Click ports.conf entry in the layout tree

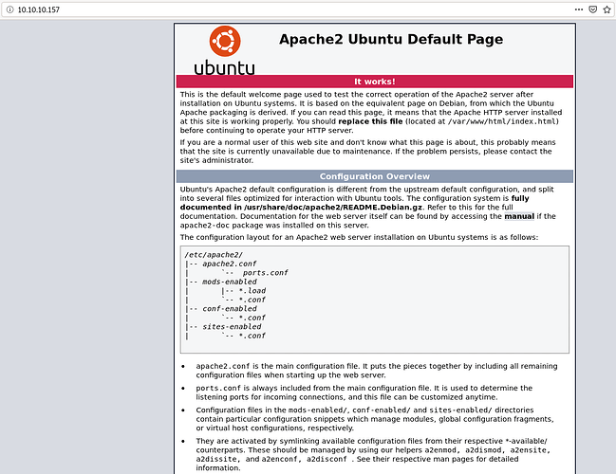coord(265,273)
